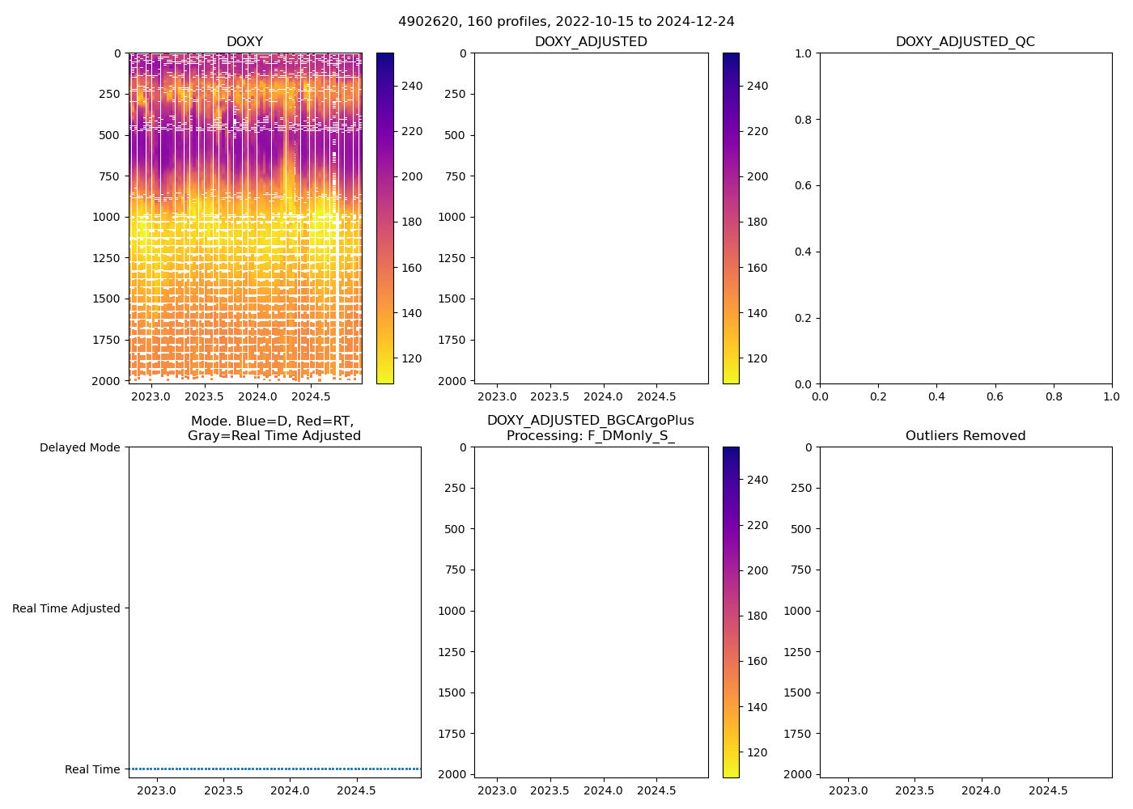This screenshot has height=809, width=1133.
Task: Click the colorbar beside the DOXY heatmap
Action: 385,218
